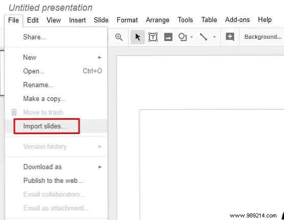Open the Format menu

coord(127,20)
